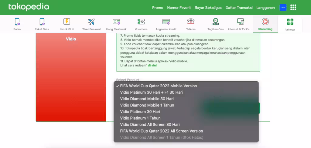Open Langganan in header
The image size is (311, 148).
(x=265, y=8)
